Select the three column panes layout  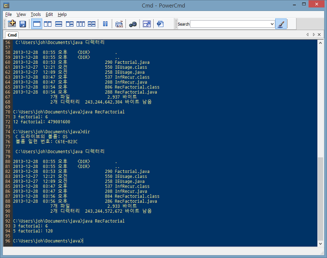[x=81, y=24]
